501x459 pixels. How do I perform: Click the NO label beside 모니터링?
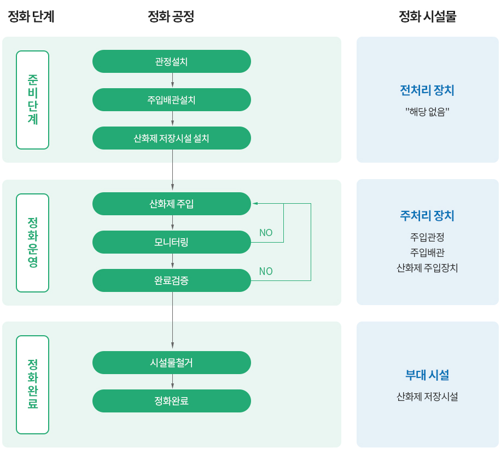(266, 233)
